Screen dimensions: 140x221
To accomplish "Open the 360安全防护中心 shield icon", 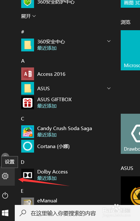I will 28,4.
